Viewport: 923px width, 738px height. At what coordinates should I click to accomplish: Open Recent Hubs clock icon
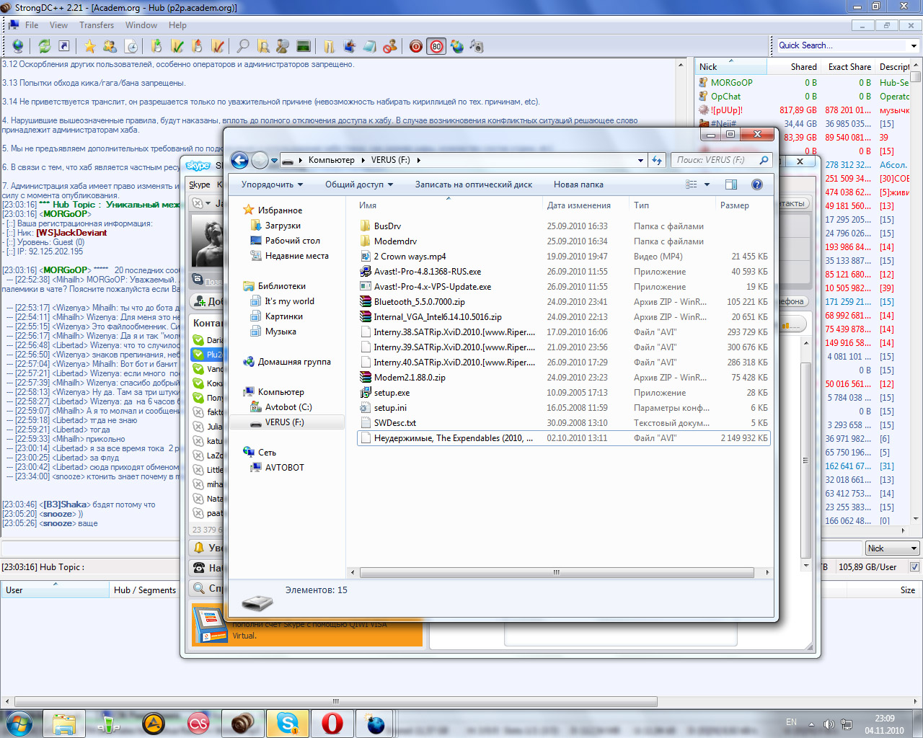click(x=131, y=46)
